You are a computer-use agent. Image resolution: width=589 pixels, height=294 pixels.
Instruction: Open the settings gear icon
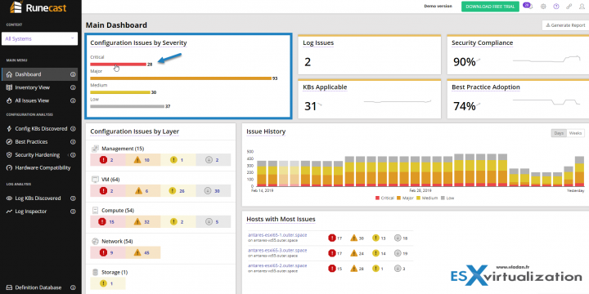[x=543, y=7]
